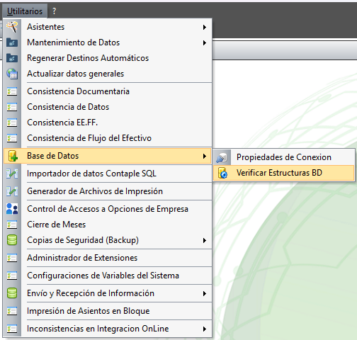Expand the Mantenimiento de Datos submenu arrow
357x340 pixels.
(x=205, y=42)
